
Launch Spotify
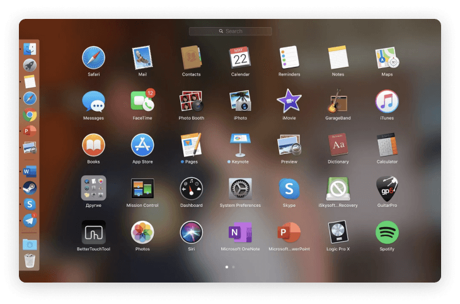387,232
